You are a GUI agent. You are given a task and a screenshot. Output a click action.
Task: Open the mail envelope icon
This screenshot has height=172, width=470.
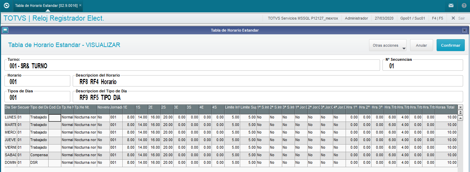coord(451,5)
